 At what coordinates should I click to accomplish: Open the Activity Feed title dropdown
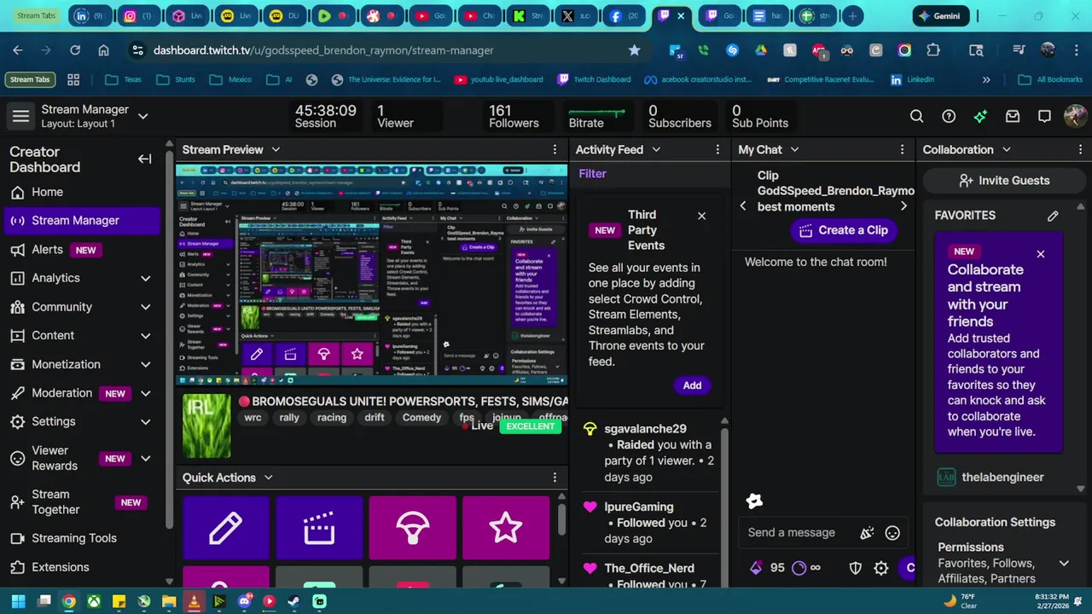[656, 149]
